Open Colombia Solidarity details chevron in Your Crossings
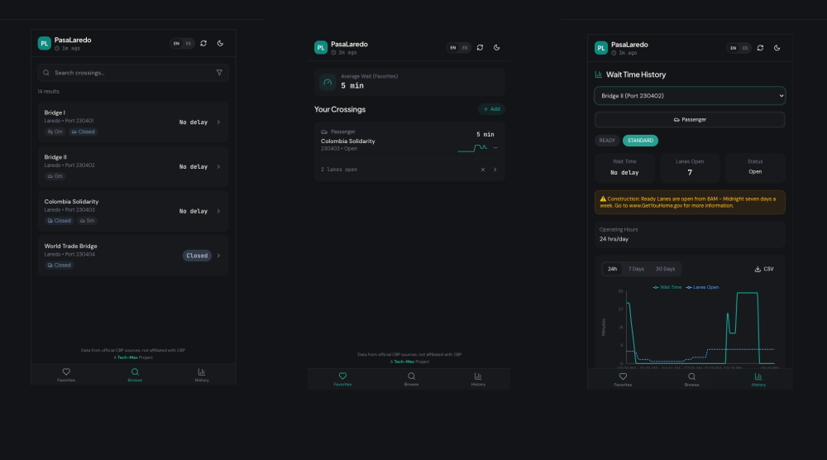The image size is (827, 460). pyautogui.click(x=495, y=170)
